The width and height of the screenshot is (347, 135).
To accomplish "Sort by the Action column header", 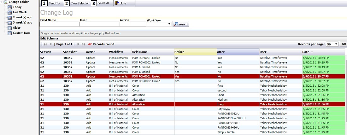I will 97,52.
